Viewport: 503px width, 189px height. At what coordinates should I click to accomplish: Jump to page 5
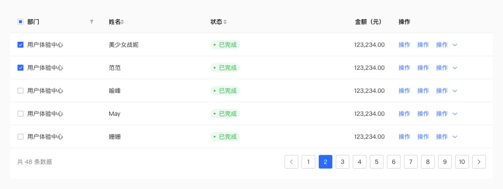(x=376, y=162)
